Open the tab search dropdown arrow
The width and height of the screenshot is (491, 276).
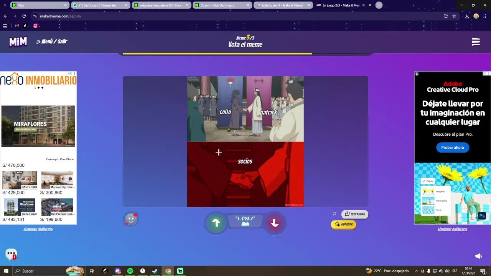tap(5, 5)
